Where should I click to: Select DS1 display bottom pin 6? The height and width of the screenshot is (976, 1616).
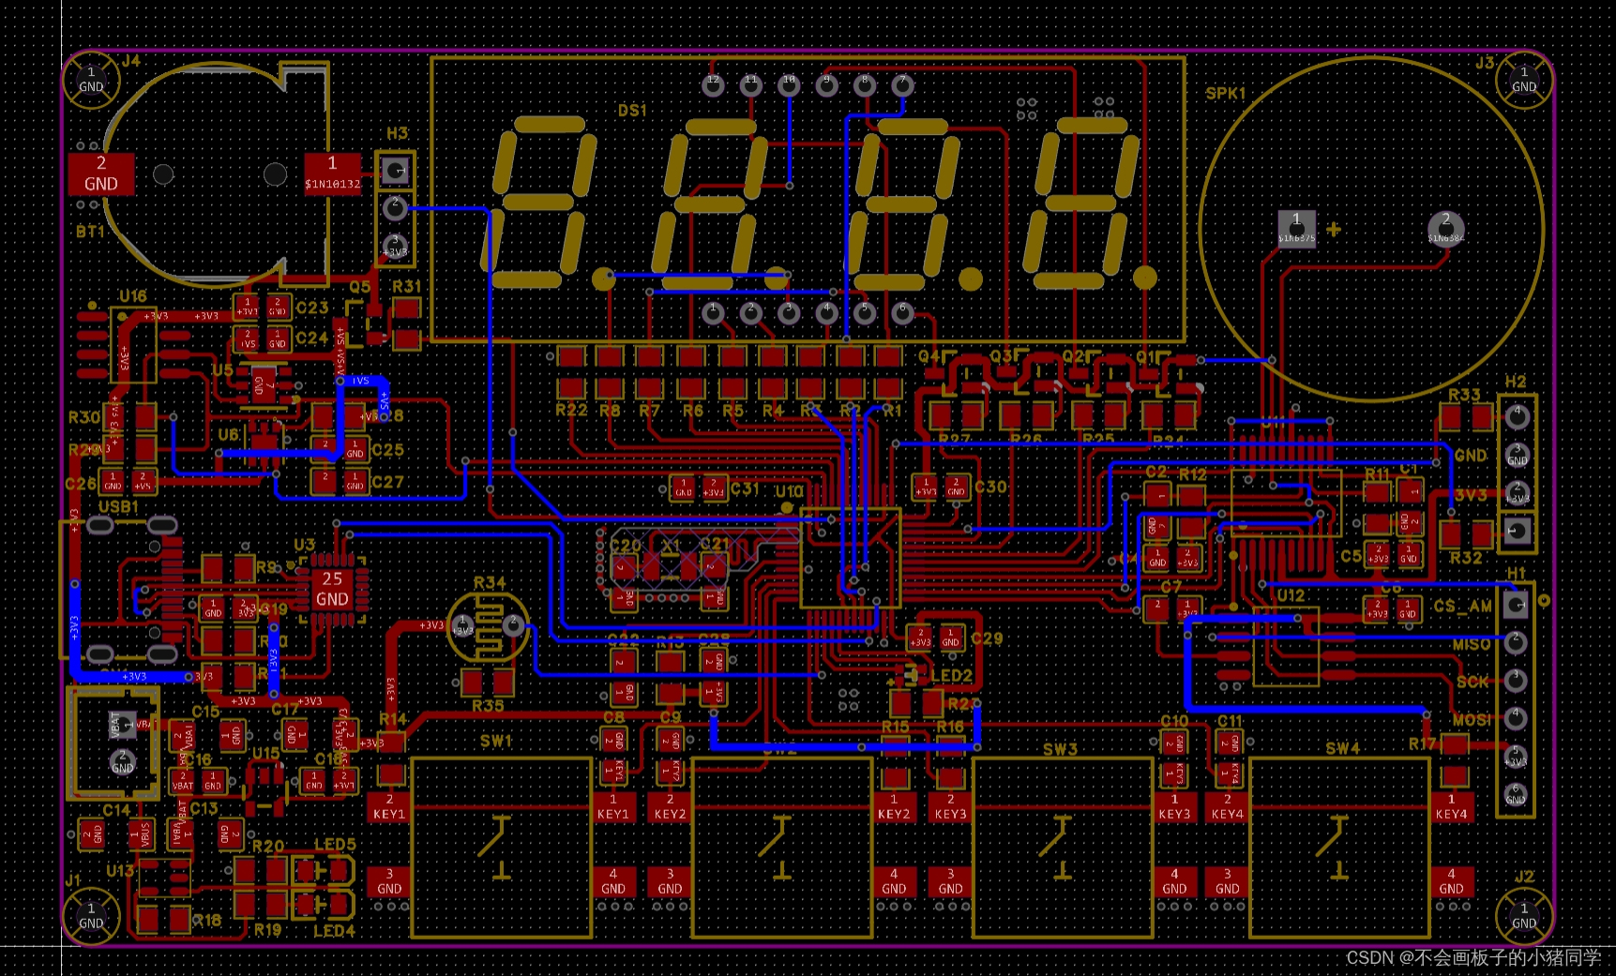tap(902, 312)
